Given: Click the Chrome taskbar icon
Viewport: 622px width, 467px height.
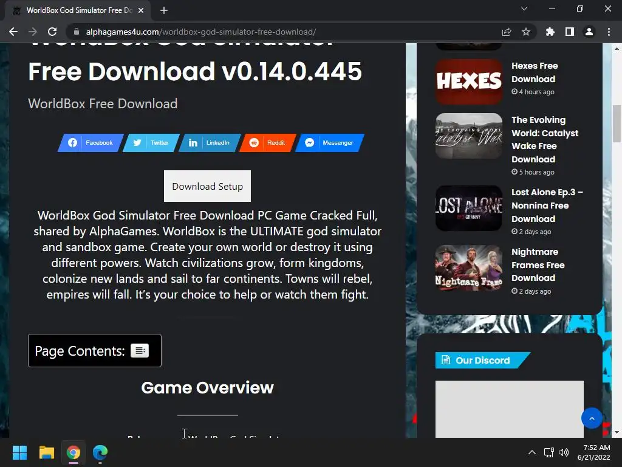Looking at the screenshot, I should tap(73, 452).
